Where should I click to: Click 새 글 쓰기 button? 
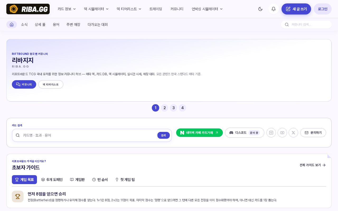click(296, 9)
